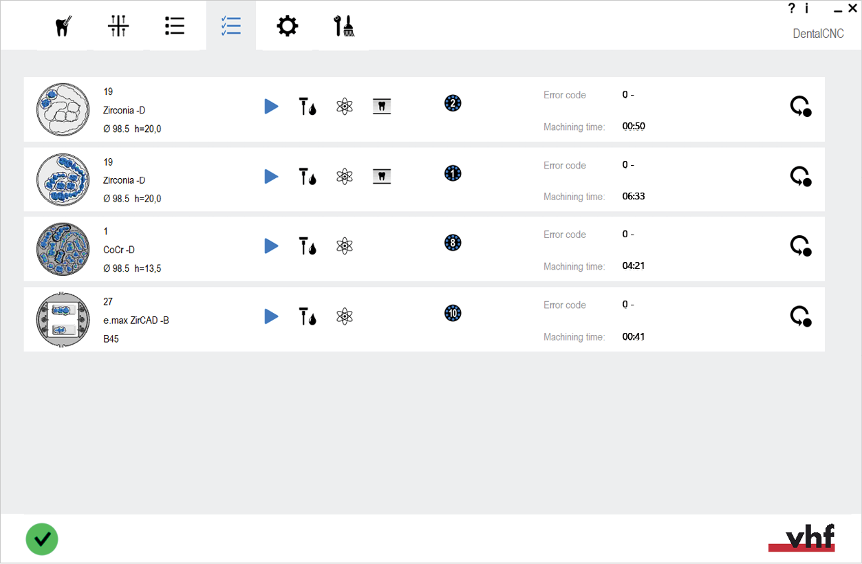Click the atom icon in the 06:33 job
This screenshot has width=862, height=564.
345,176
